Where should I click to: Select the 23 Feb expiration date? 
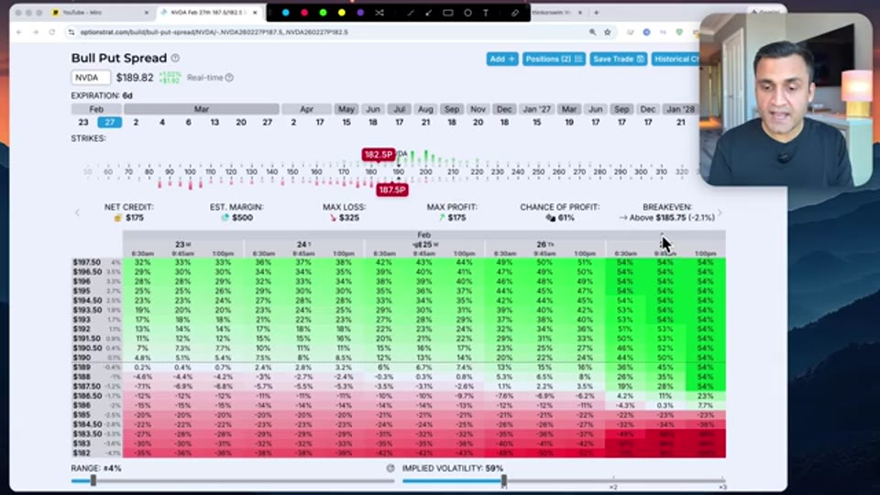pos(83,122)
